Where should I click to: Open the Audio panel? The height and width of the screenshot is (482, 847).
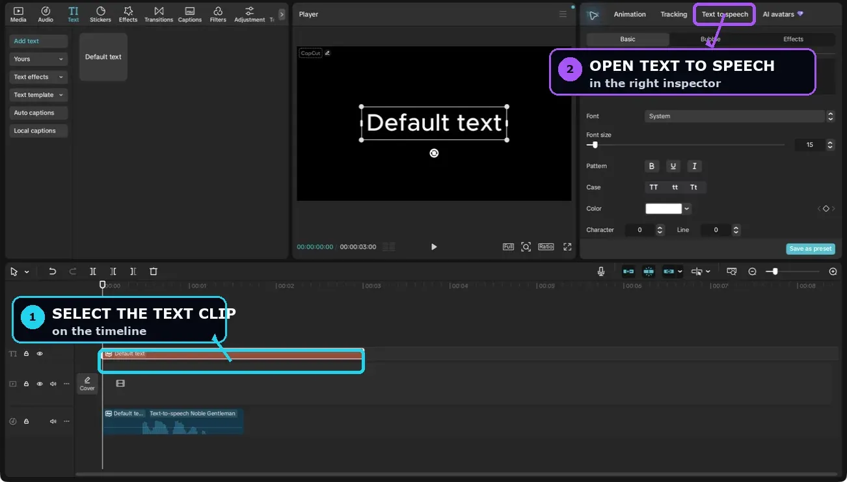[46, 14]
